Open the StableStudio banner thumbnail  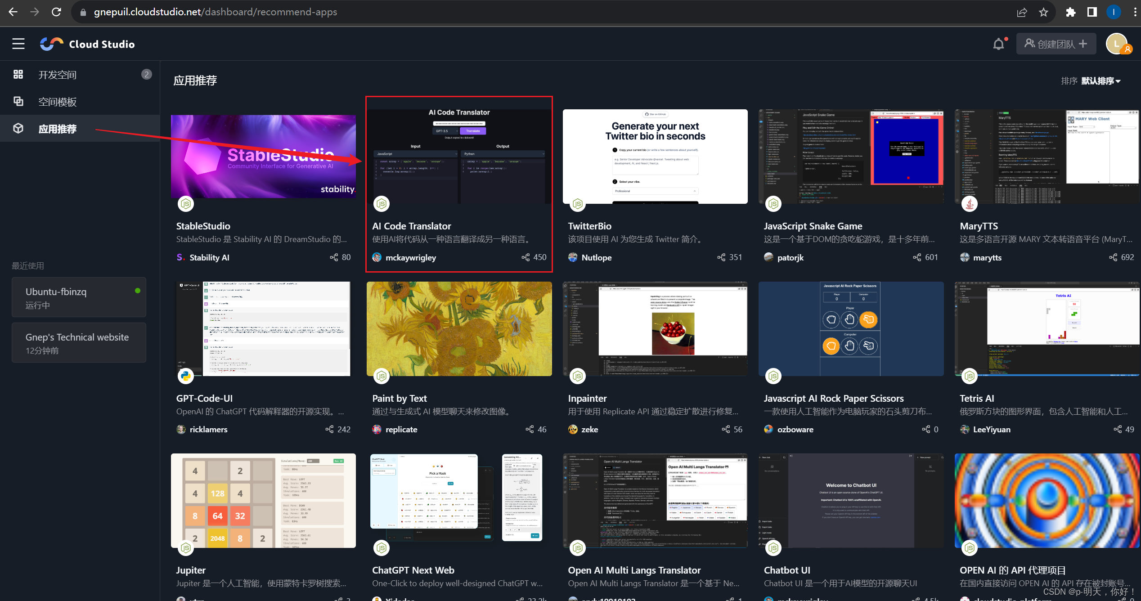click(x=263, y=157)
